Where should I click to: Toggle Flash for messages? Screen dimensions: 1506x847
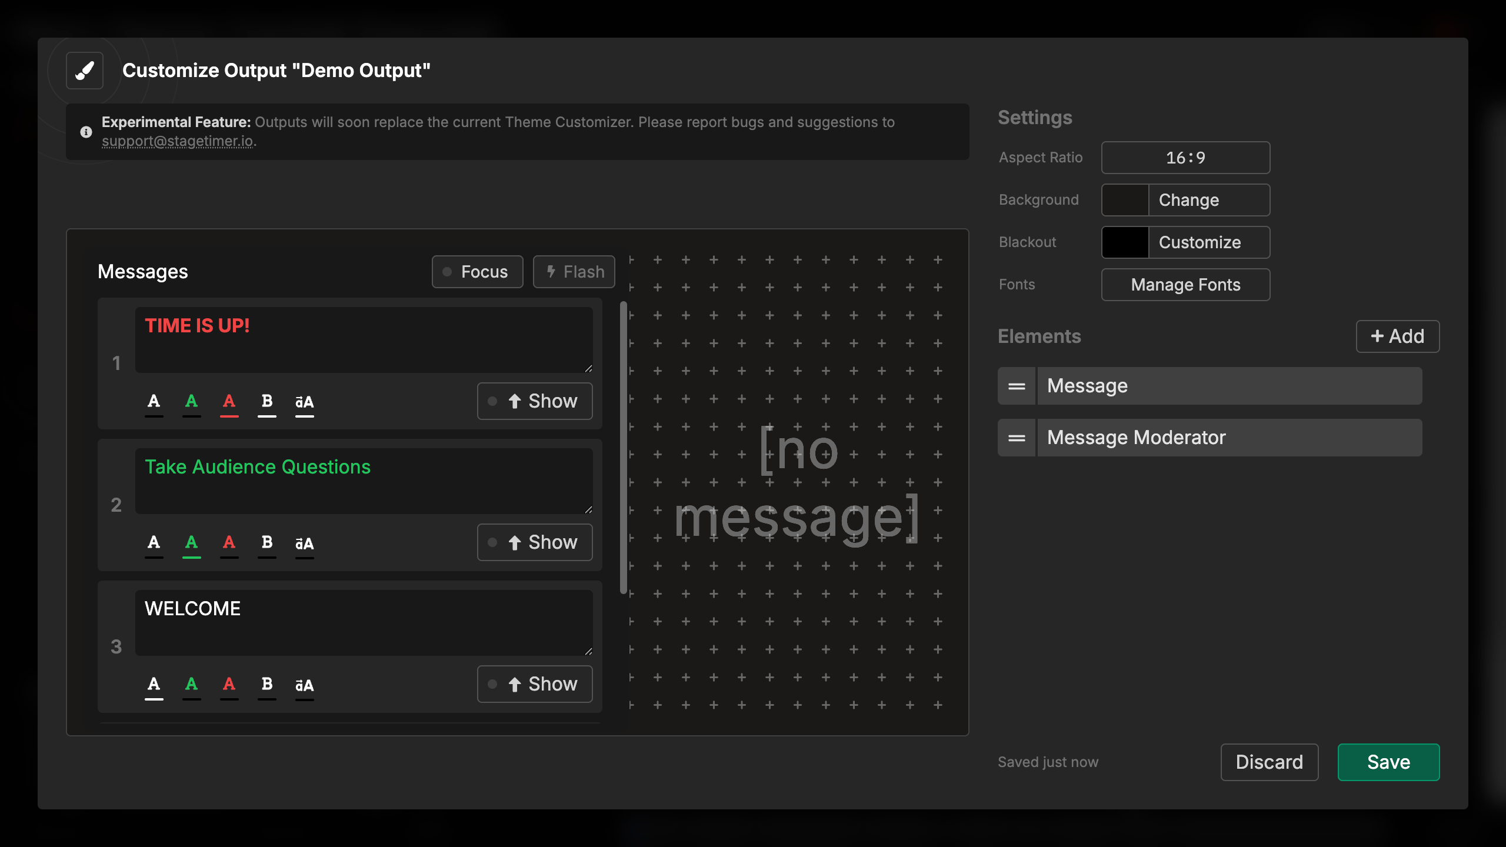tap(574, 271)
